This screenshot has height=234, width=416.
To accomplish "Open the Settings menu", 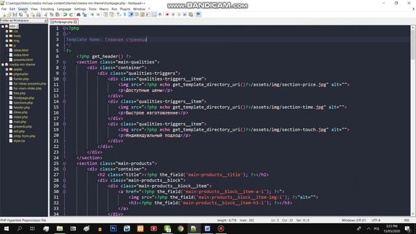I will click(x=80, y=9).
